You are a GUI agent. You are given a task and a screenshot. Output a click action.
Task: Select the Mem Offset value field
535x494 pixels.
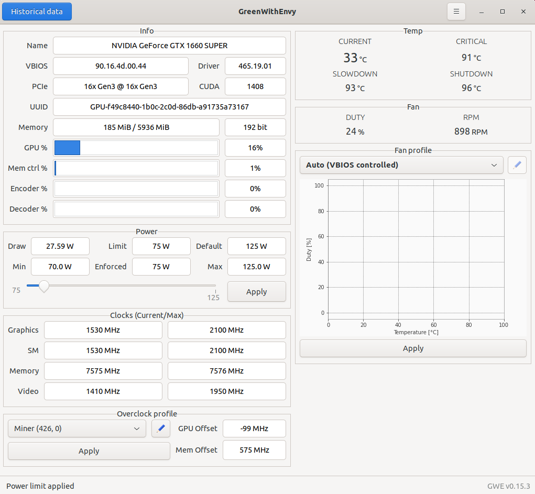[x=254, y=449]
